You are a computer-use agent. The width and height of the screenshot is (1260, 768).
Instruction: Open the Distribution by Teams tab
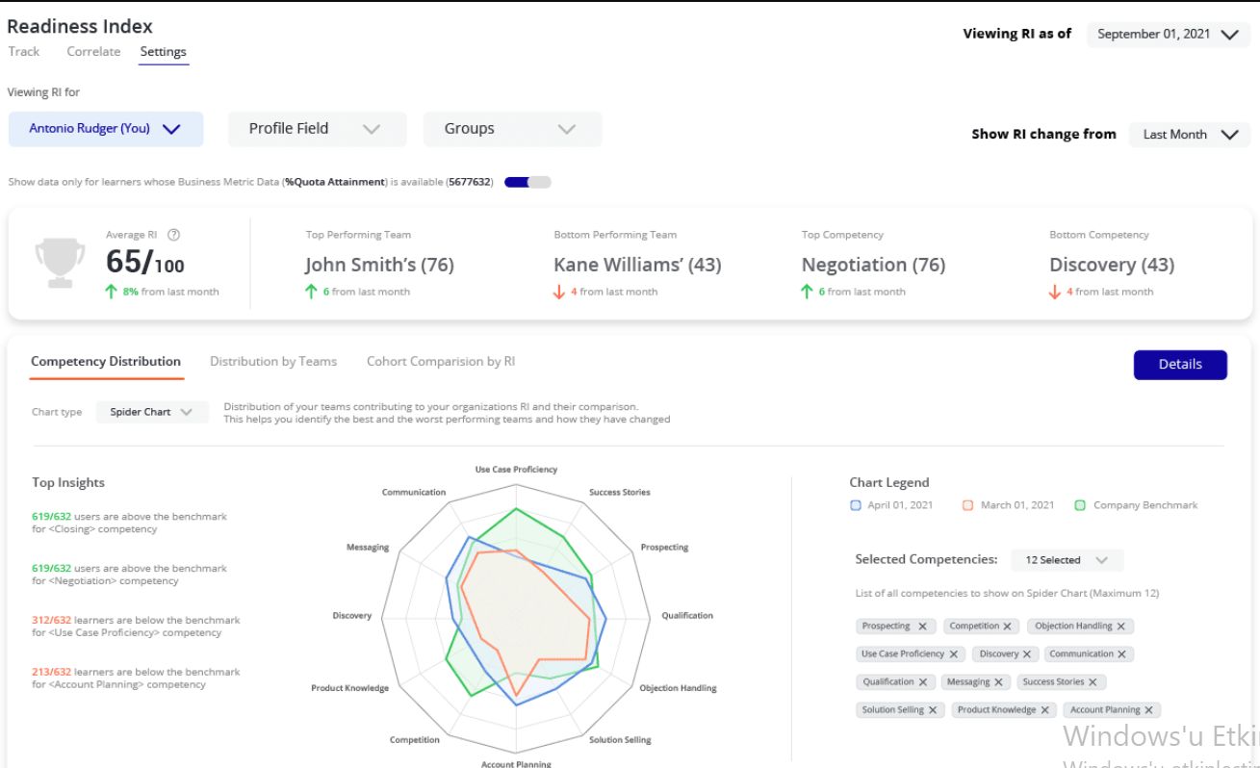click(x=273, y=362)
